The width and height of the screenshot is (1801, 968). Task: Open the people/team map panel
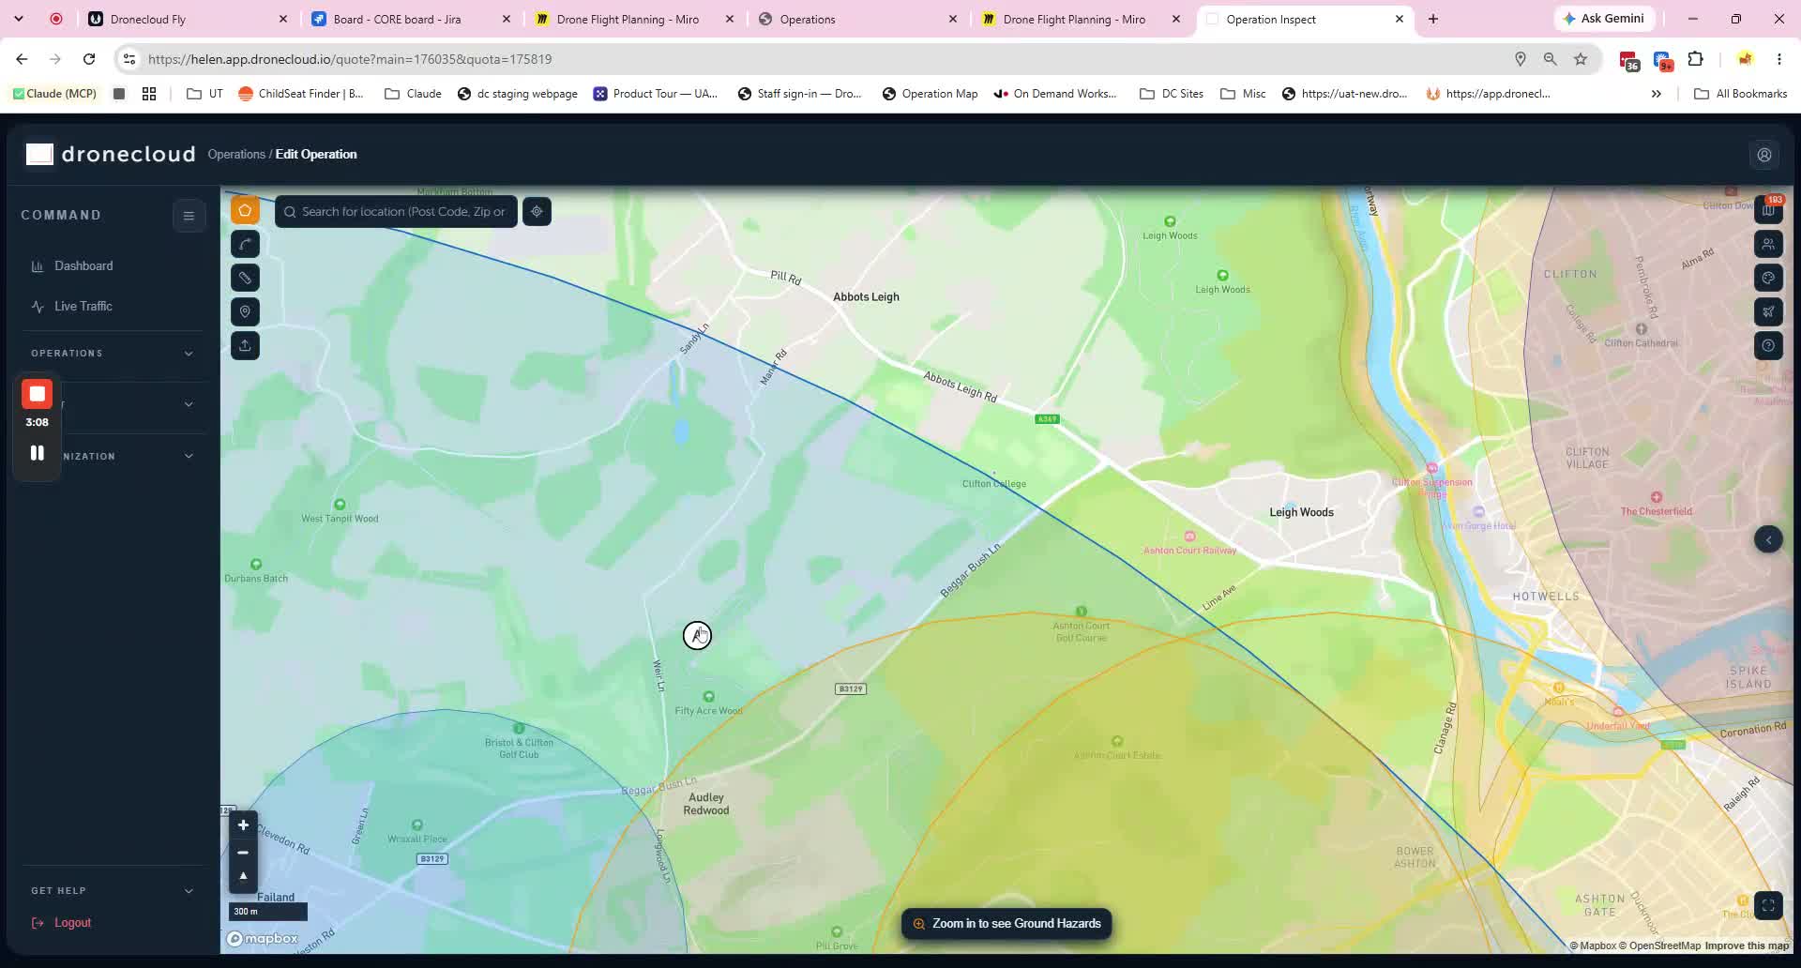point(1768,244)
